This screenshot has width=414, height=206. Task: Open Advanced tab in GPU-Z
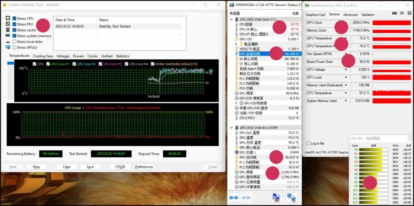(x=350, y=15)
